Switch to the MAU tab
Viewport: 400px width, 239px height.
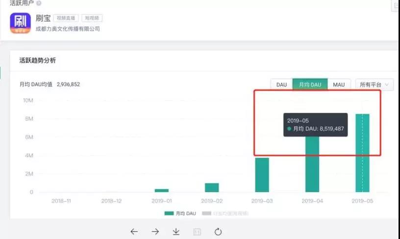(339, 84)
